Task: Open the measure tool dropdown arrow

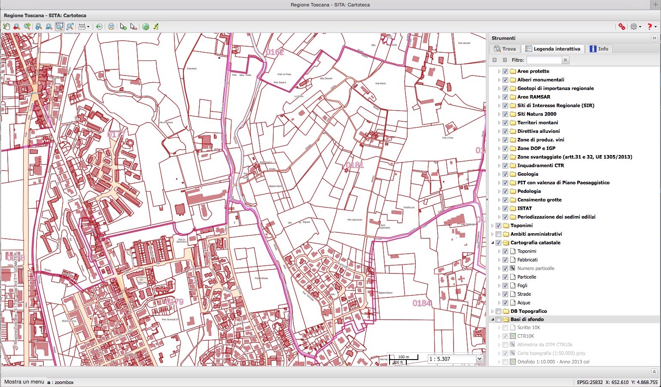Action: (x=88, y=27)
